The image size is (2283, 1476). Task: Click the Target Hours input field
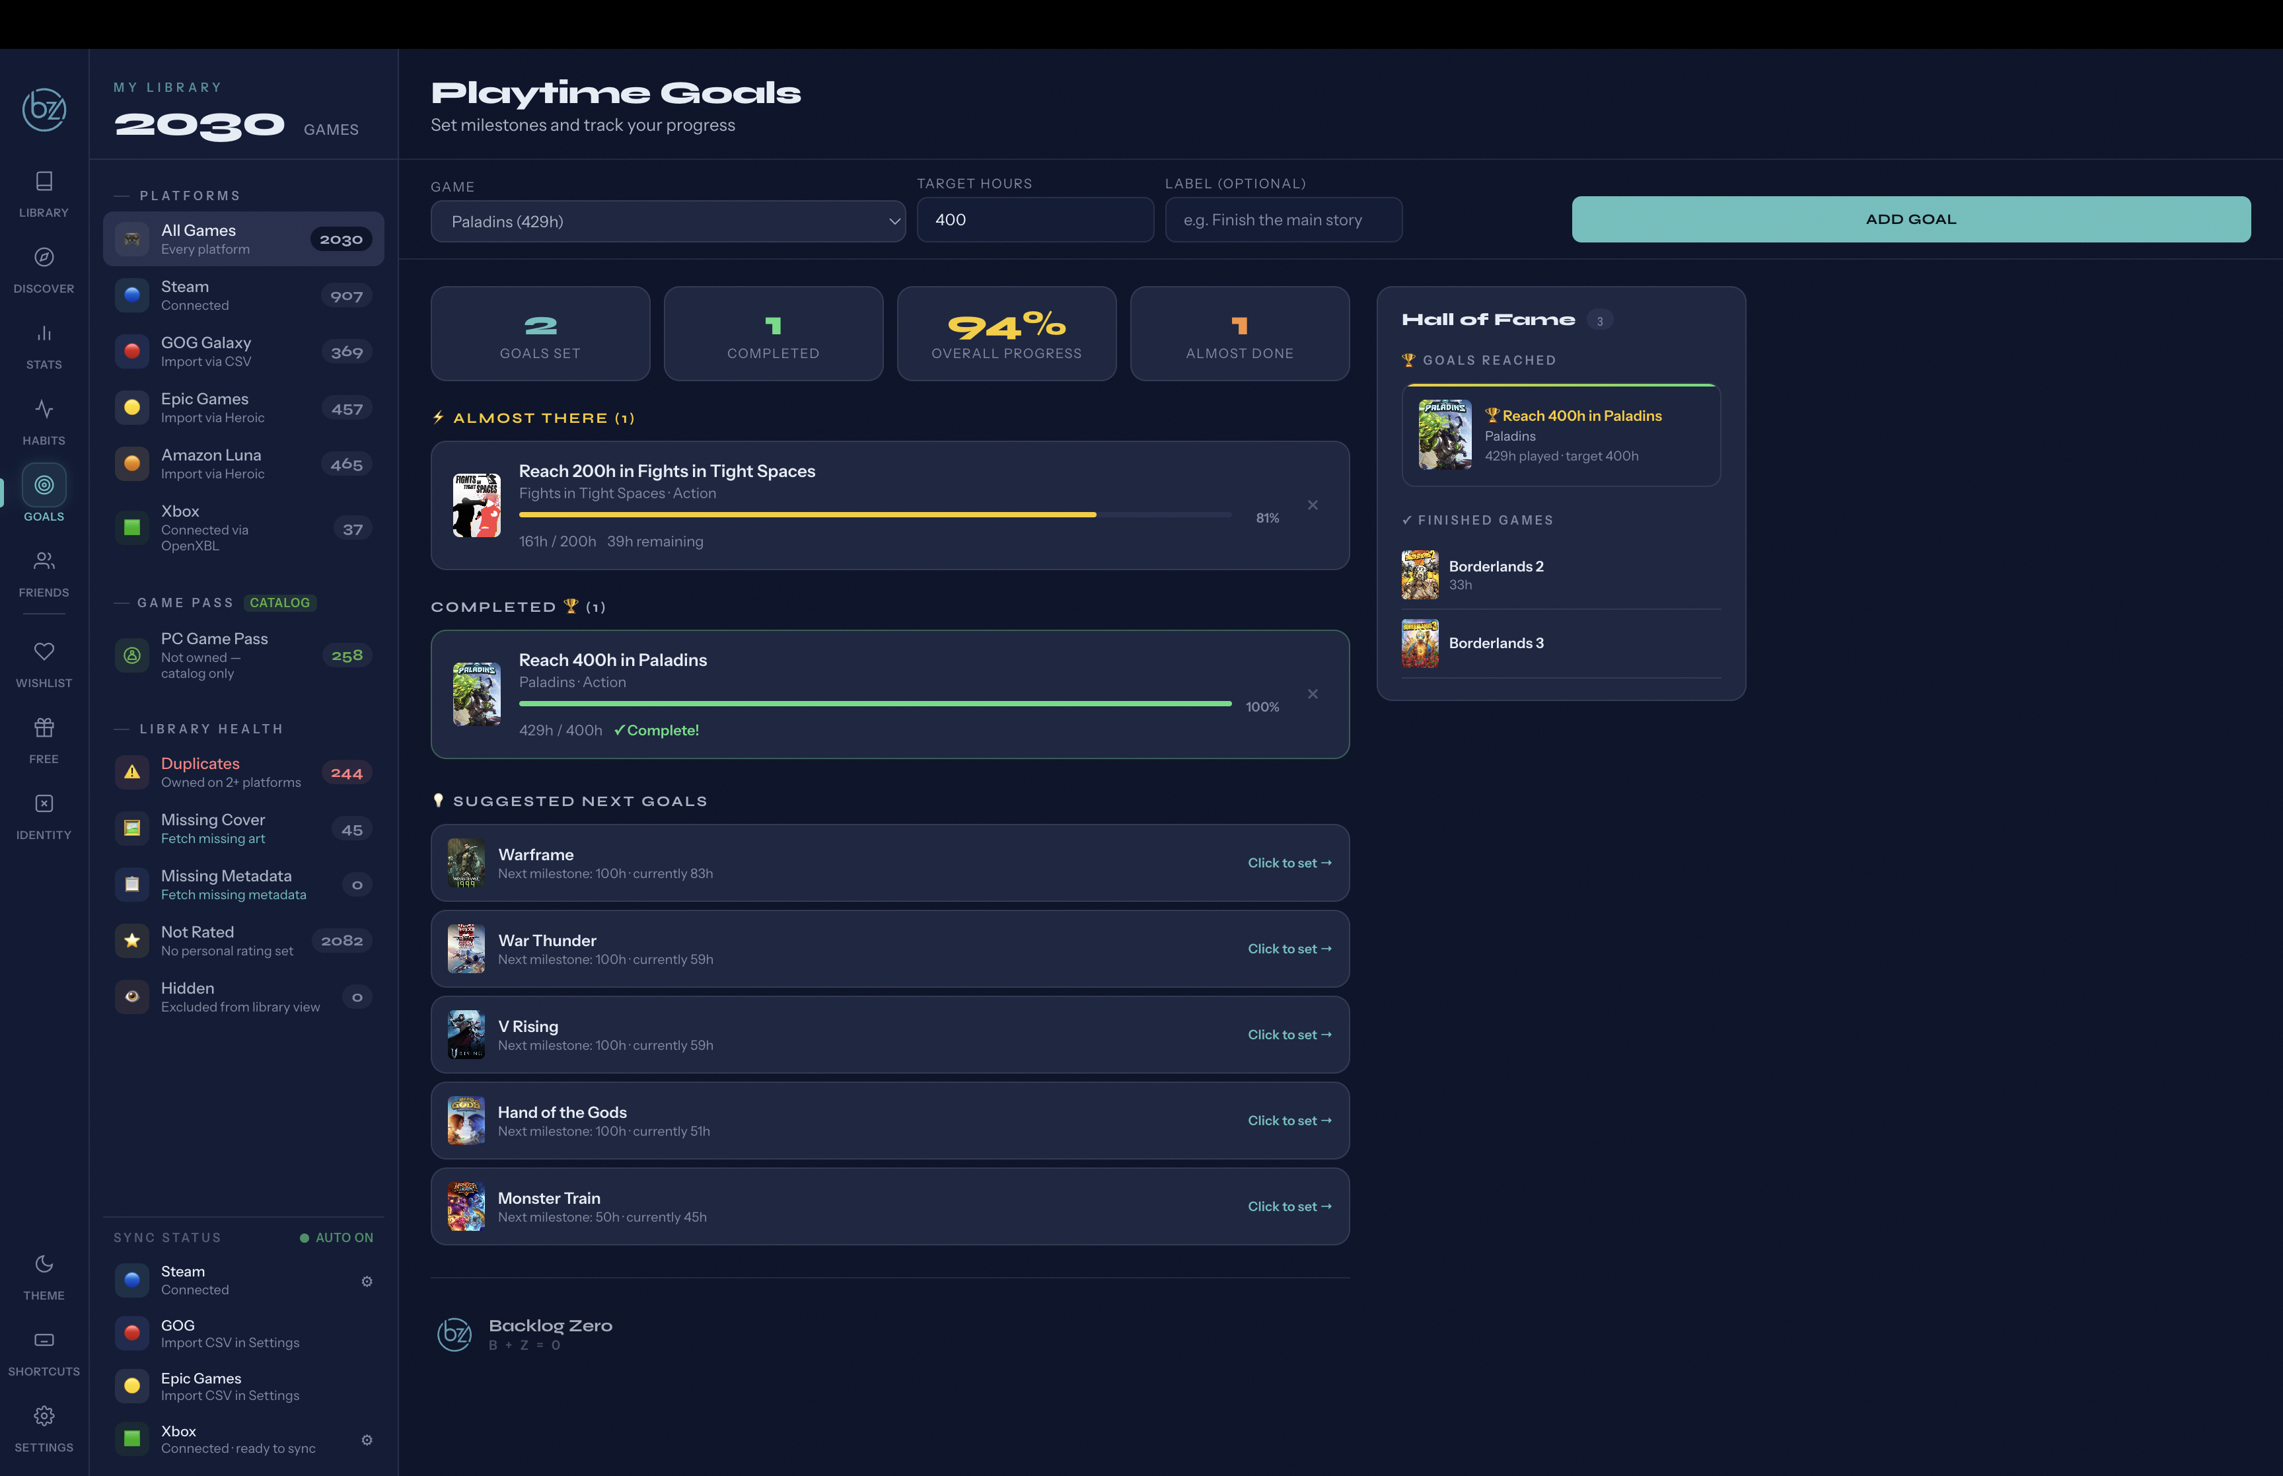[1034, 219]
